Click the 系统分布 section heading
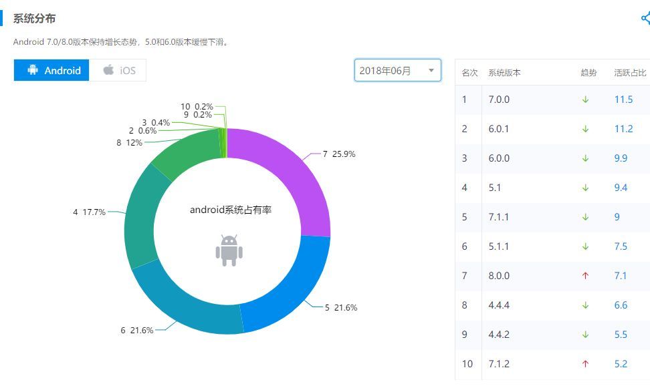650x392 pixels. (34, 18)
